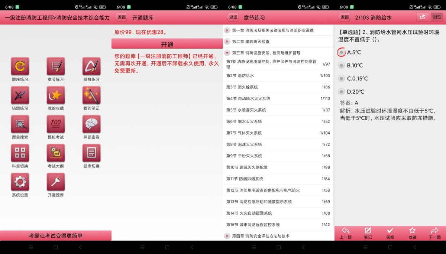The image size is (446, 254).
Task: Open 第12节 消防用电设备的供配电 section
Action: pyautogui.click(x=279, y=190)
